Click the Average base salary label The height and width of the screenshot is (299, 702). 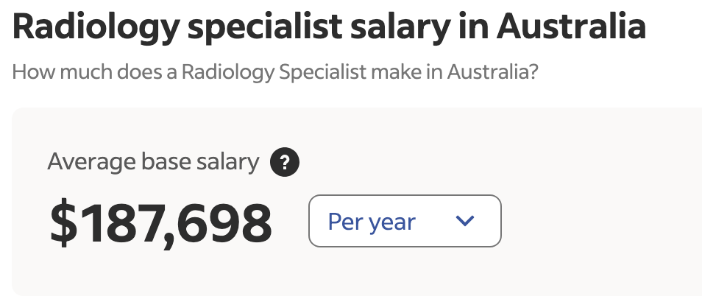[153, 161]
